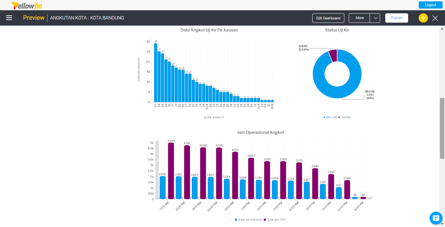445x227 pixels.
Task: Click the 9:00 AM purple bar 4,549
Action: (203, 173)
